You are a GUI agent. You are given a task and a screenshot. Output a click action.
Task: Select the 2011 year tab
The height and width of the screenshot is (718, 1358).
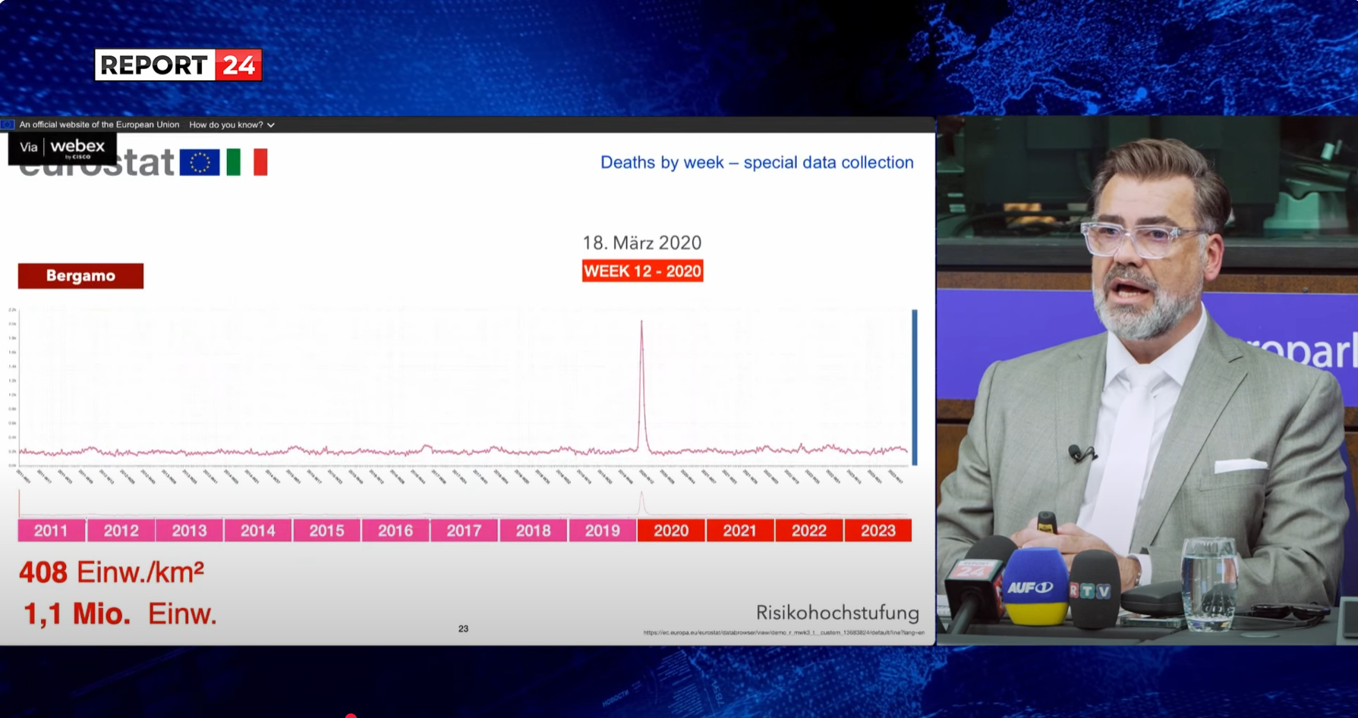coord(51,531)
